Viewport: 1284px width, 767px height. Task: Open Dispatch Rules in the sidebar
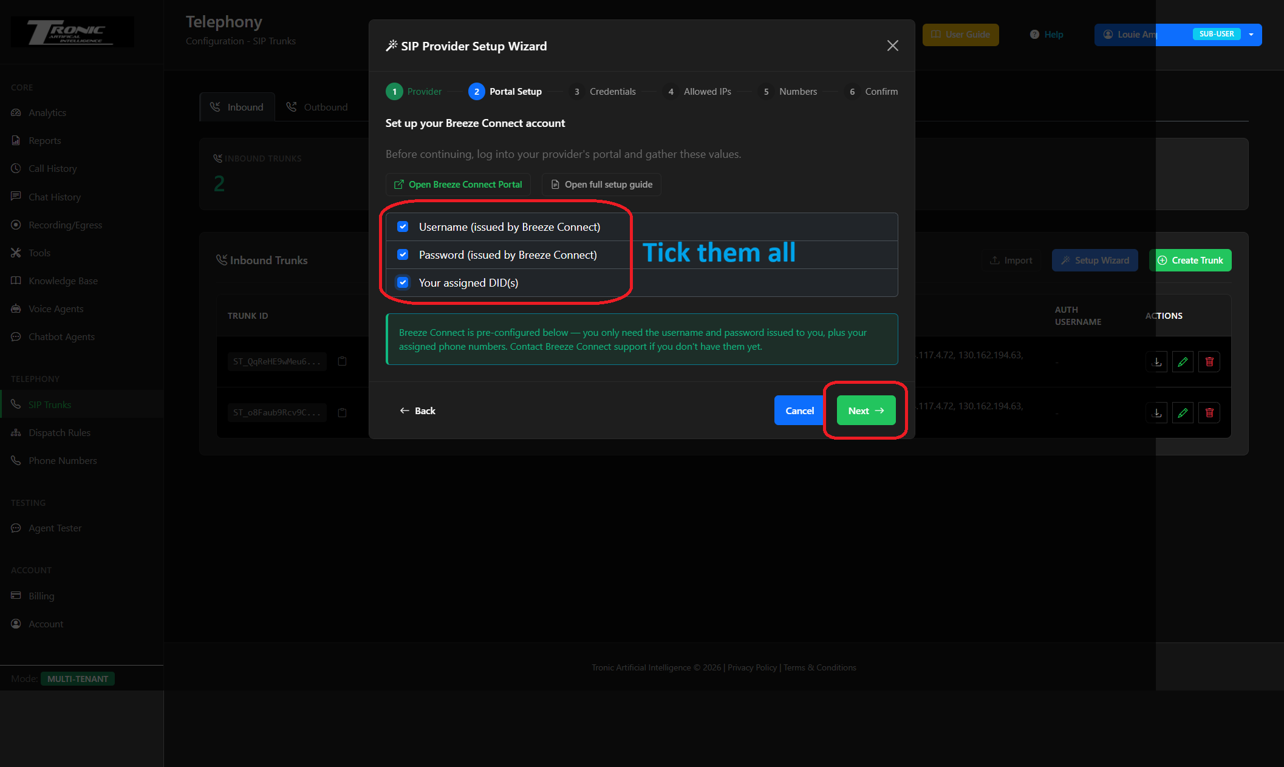pyautogui.click(x=60, y=432)
